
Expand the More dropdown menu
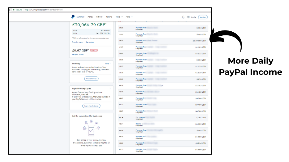(129, 17)
